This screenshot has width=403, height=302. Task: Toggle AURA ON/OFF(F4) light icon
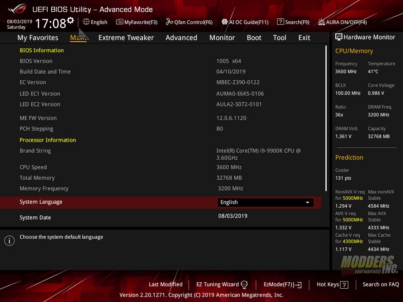click(322, 22)
